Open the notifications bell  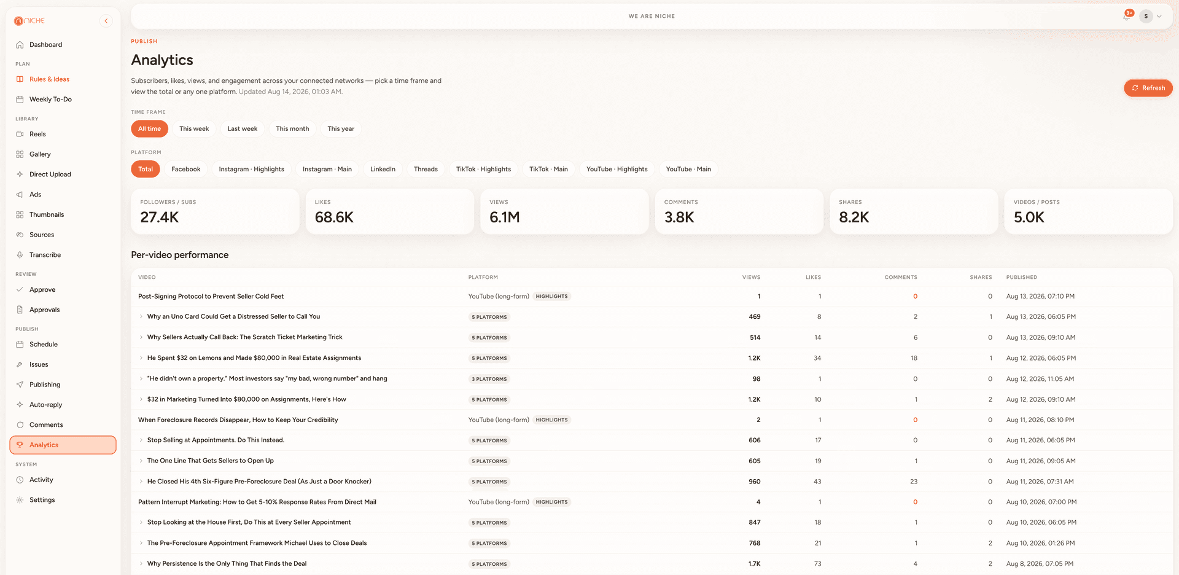[x=1127, y=16]
